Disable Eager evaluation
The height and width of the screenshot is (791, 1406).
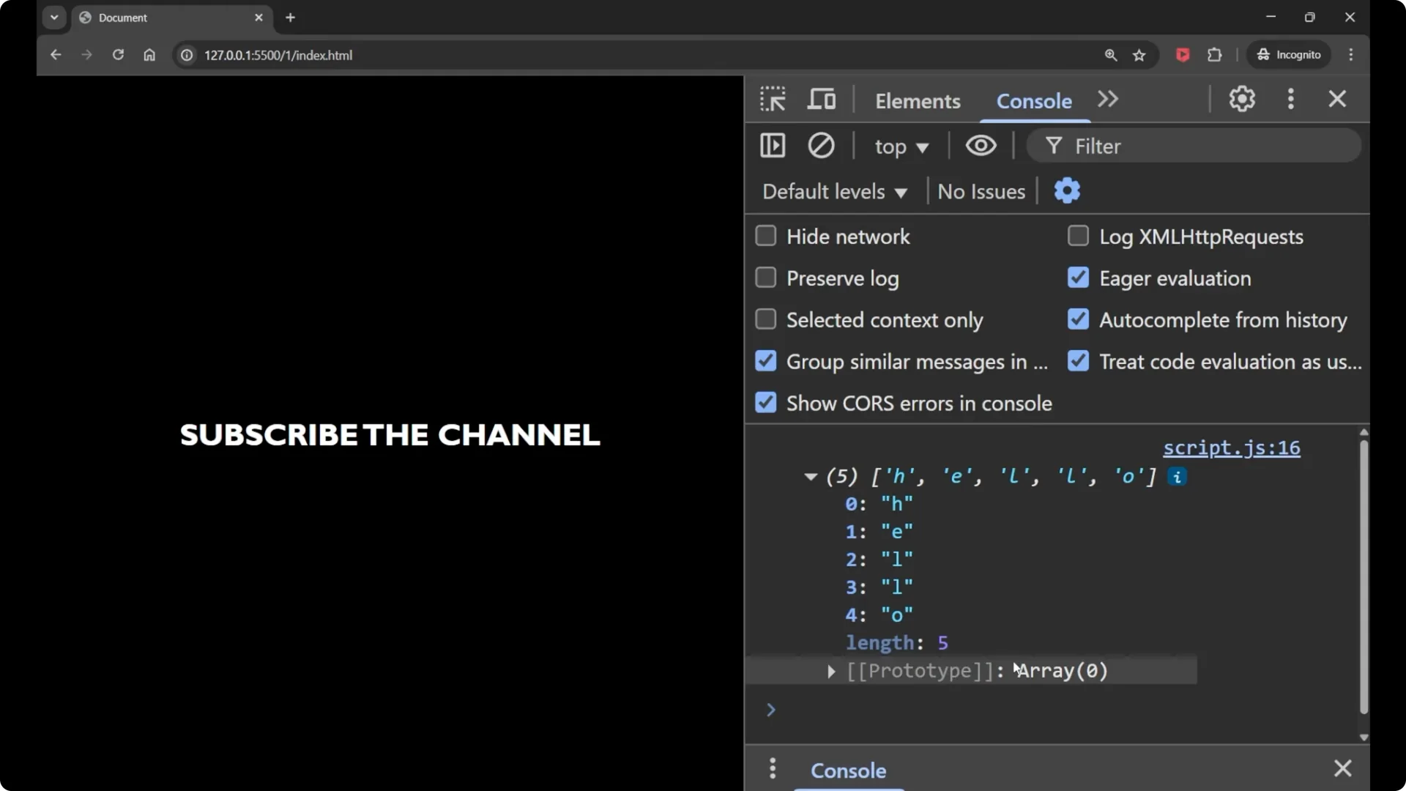coord(1078,278)
